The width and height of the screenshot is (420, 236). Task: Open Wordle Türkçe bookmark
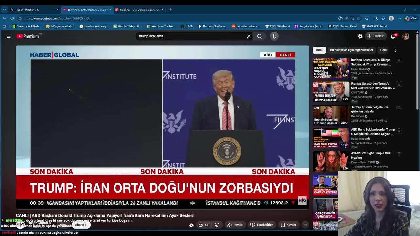pos(127,26)
